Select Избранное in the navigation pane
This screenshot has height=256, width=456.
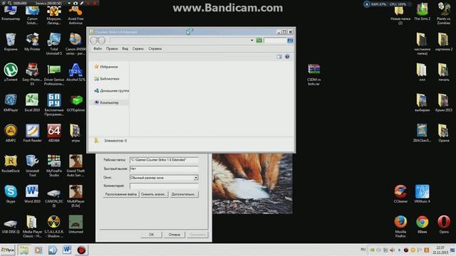click(106, 67)
